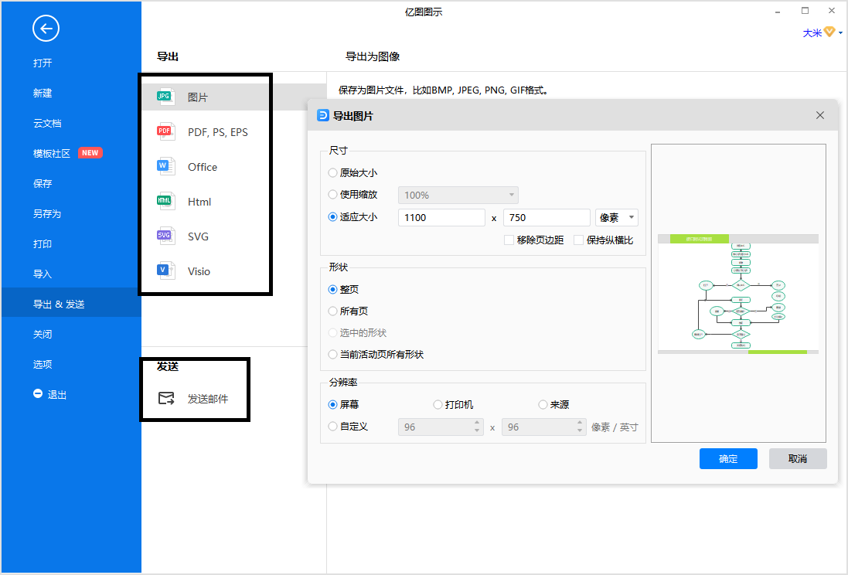Click the width field showing 1100
Screen dimensions: 848x575
coord(441,217)
